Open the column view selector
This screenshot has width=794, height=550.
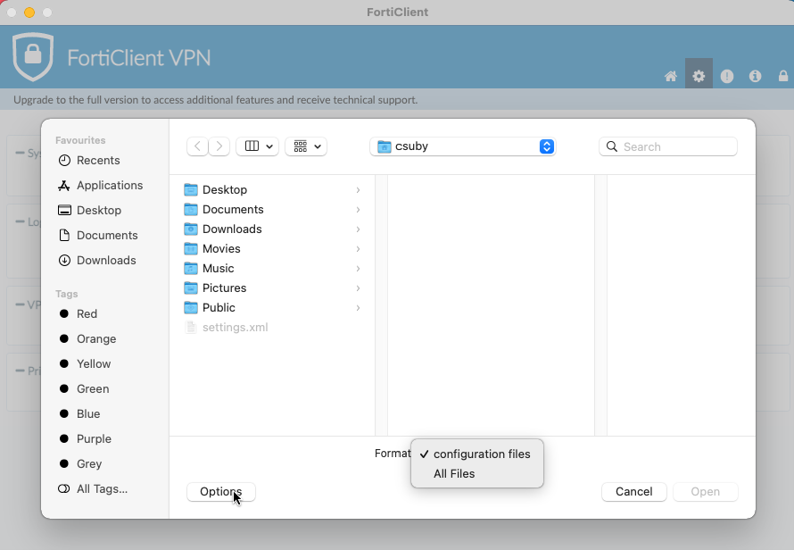point(257,146)
